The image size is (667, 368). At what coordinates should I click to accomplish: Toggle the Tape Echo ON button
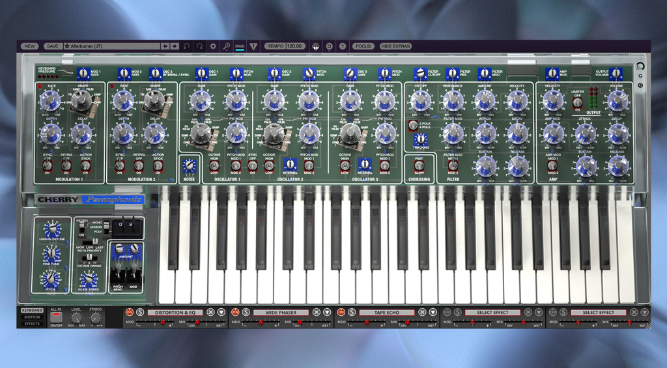tap(341, 312)
